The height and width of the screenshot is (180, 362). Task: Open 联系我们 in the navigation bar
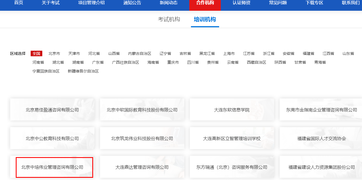coord(351,3)
